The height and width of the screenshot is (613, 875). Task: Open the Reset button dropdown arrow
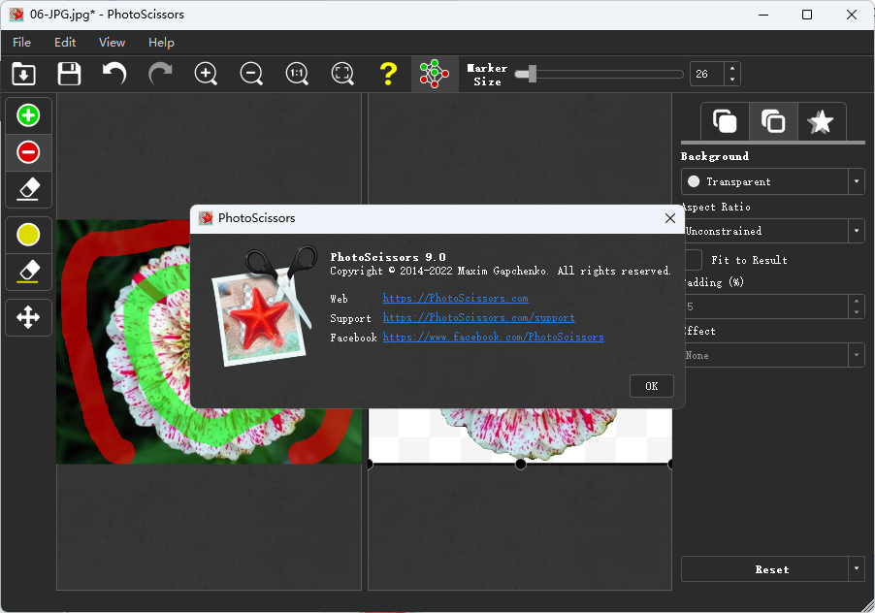click(857, 569)
